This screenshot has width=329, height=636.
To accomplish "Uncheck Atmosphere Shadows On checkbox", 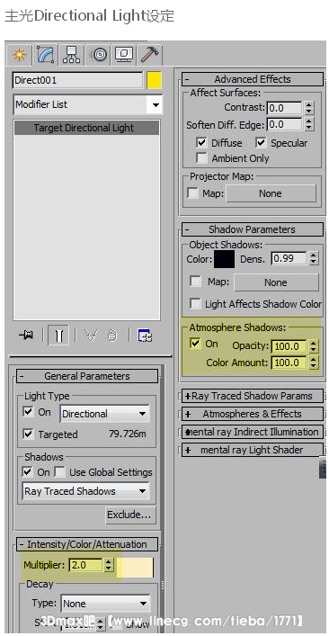I will 195,344.
